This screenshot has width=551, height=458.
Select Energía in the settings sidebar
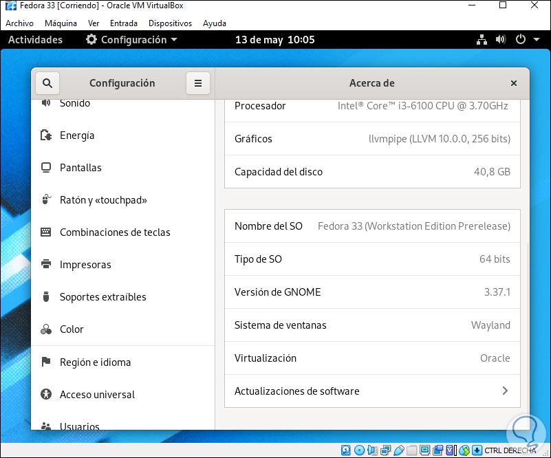point(122,135)
